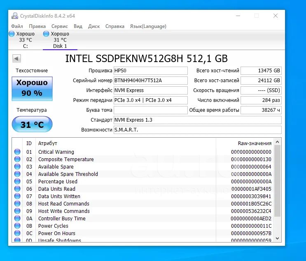306x261 pixels.
Task: Click host reads value 13475 GB
Action: [x=261, y=71]
